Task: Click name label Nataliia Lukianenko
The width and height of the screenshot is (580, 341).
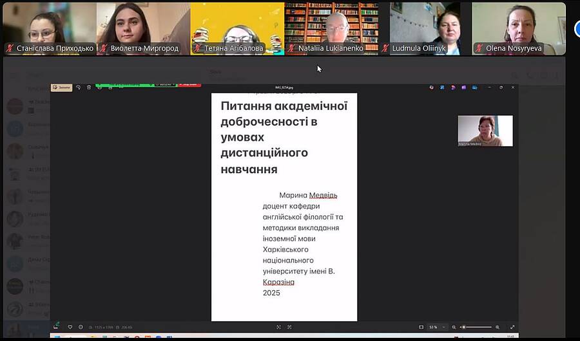Action: pyautogui.click(x=331, y=48)
